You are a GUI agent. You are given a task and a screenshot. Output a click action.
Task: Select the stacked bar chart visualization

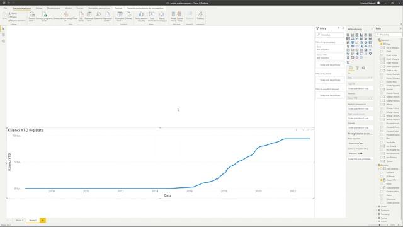[x=348, y=35]
